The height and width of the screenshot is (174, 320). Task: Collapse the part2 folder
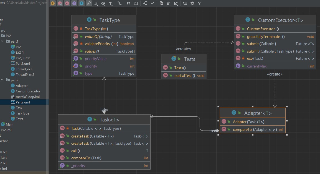(2, 80)
